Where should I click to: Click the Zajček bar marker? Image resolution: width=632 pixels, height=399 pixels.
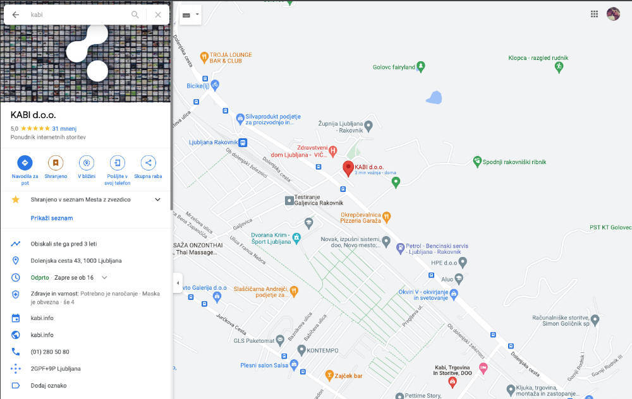pos(329,376)
